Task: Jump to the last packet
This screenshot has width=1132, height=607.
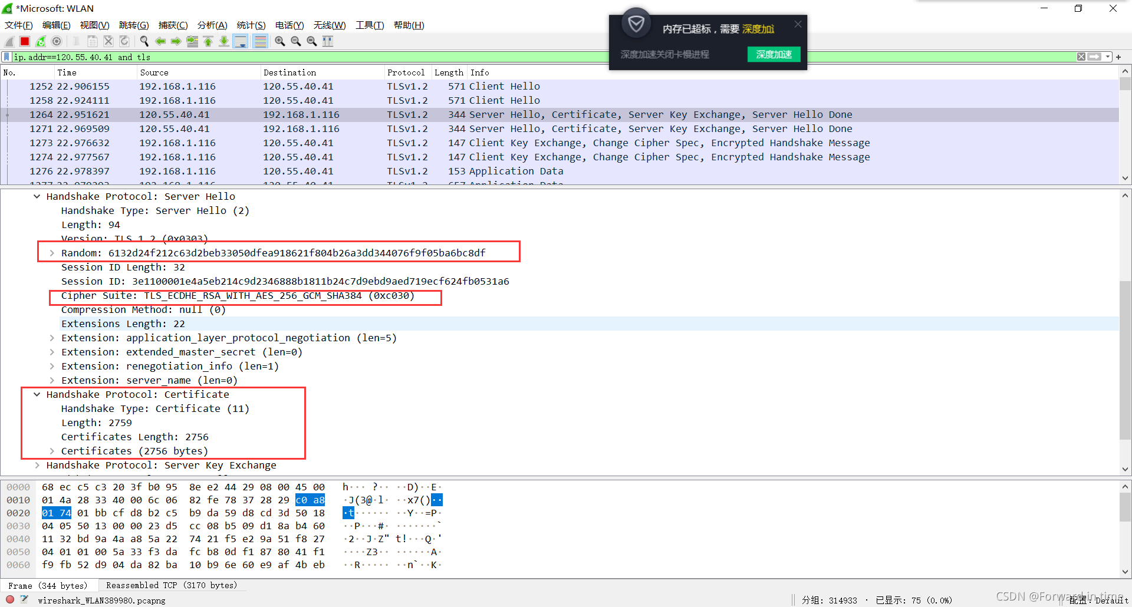Action: pos(224,41)
